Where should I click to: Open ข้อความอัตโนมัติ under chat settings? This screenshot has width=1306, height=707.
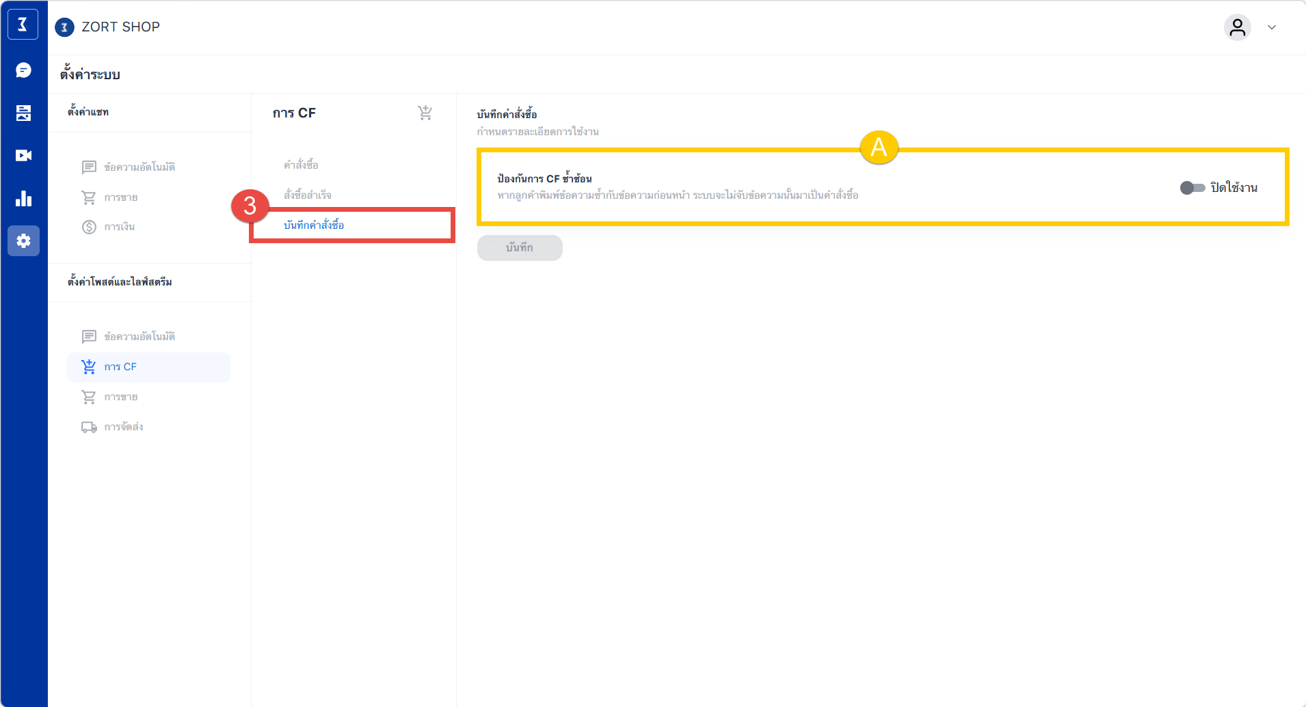(x=139, y=167)
